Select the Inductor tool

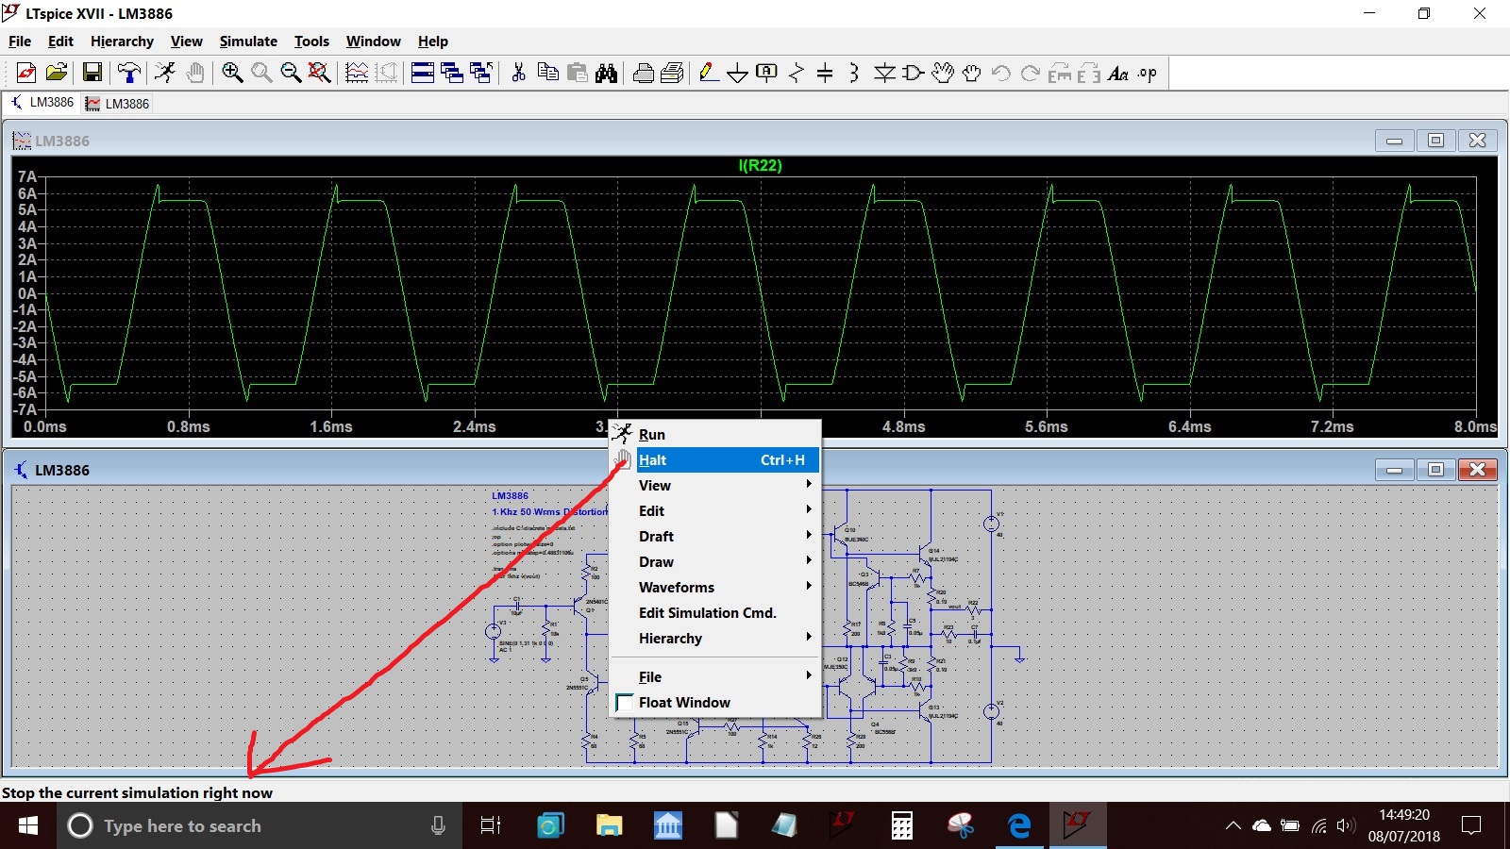[854, 73]
